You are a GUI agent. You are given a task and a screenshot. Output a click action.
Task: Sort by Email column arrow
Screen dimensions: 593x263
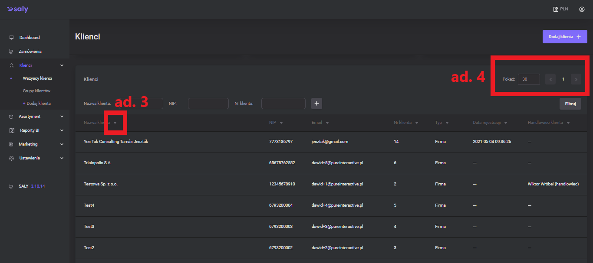coord(327,123)
